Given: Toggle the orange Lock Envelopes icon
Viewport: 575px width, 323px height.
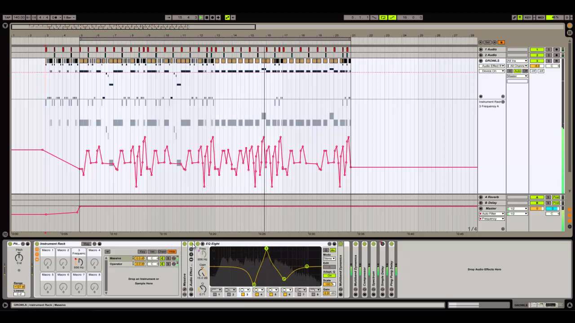Looking at the screenshot, I should tap(501, 42).
